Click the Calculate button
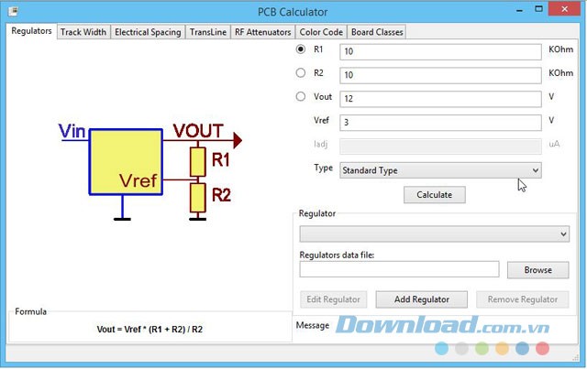The height and width of the screenshot is (369, 587). pyautogui.click(x=435, y=195)
